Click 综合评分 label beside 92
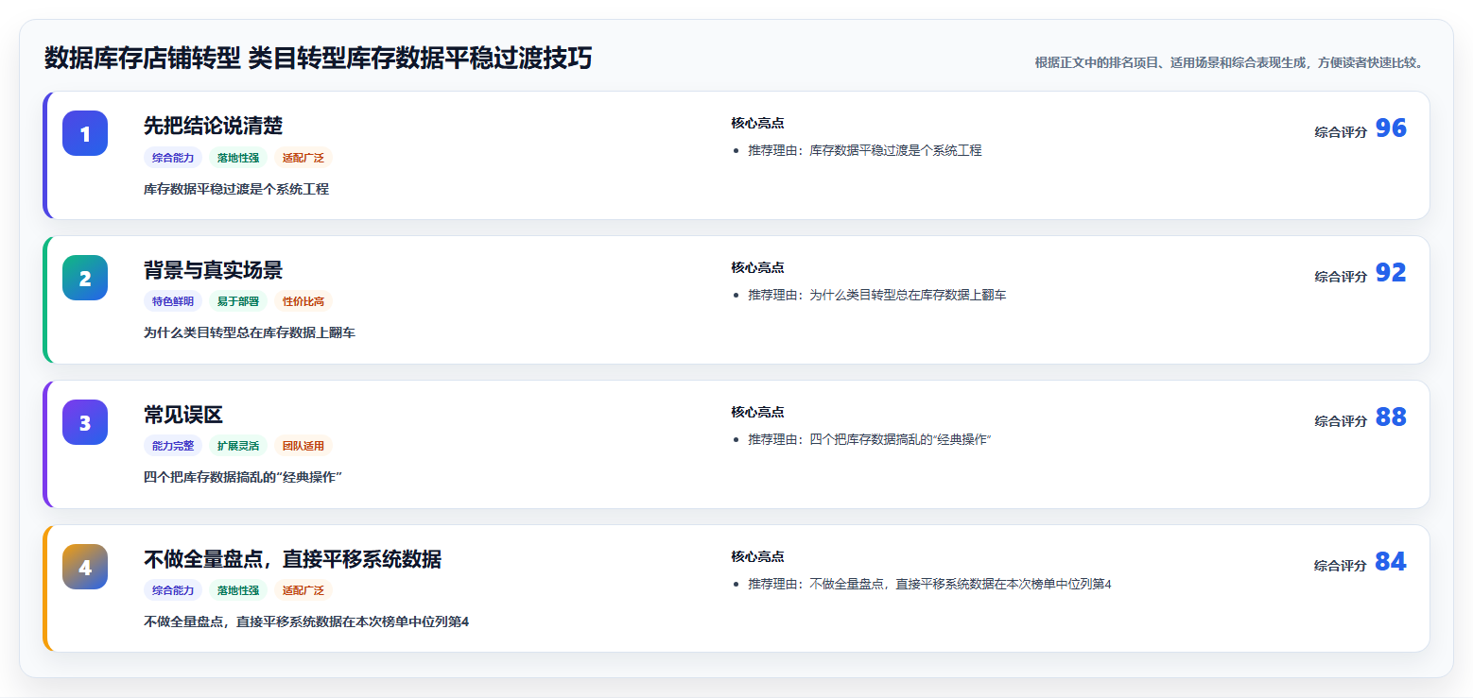Viewport: 1473px width, 698px height. coord(1341,277)
